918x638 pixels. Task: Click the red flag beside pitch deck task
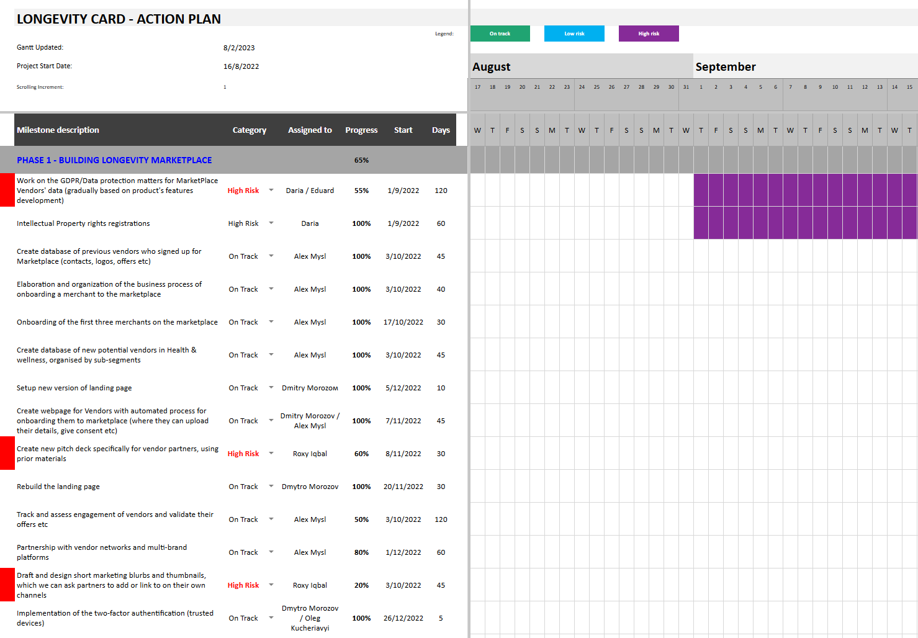tap(7, 453)
